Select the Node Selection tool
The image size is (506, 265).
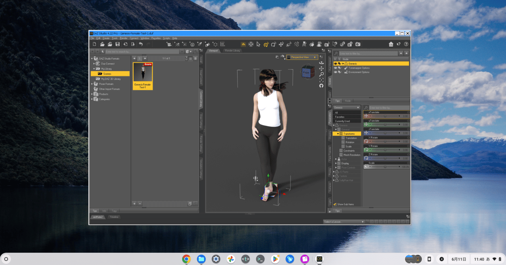point(259,44)
